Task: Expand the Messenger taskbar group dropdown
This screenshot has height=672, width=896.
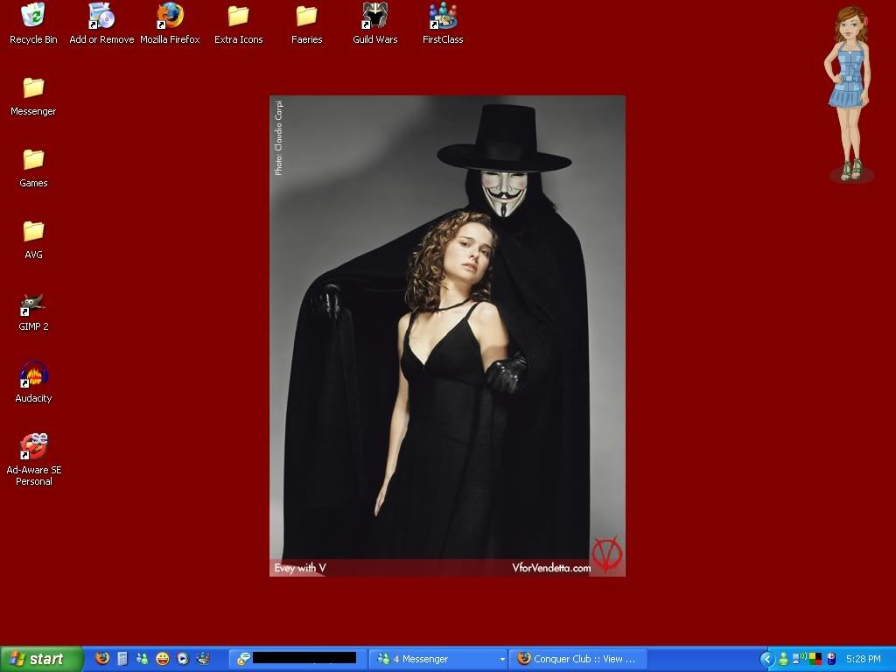Action: pos(502,659)
